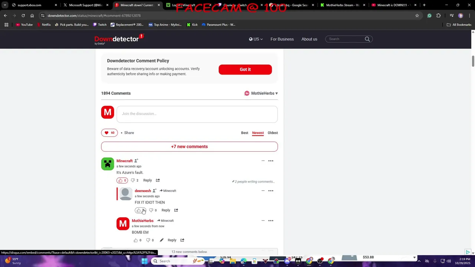The height and width of the screenshot is (267, 475).
Task: Follow user deeneesh with the add-person icon
Action: click(154, 191)
